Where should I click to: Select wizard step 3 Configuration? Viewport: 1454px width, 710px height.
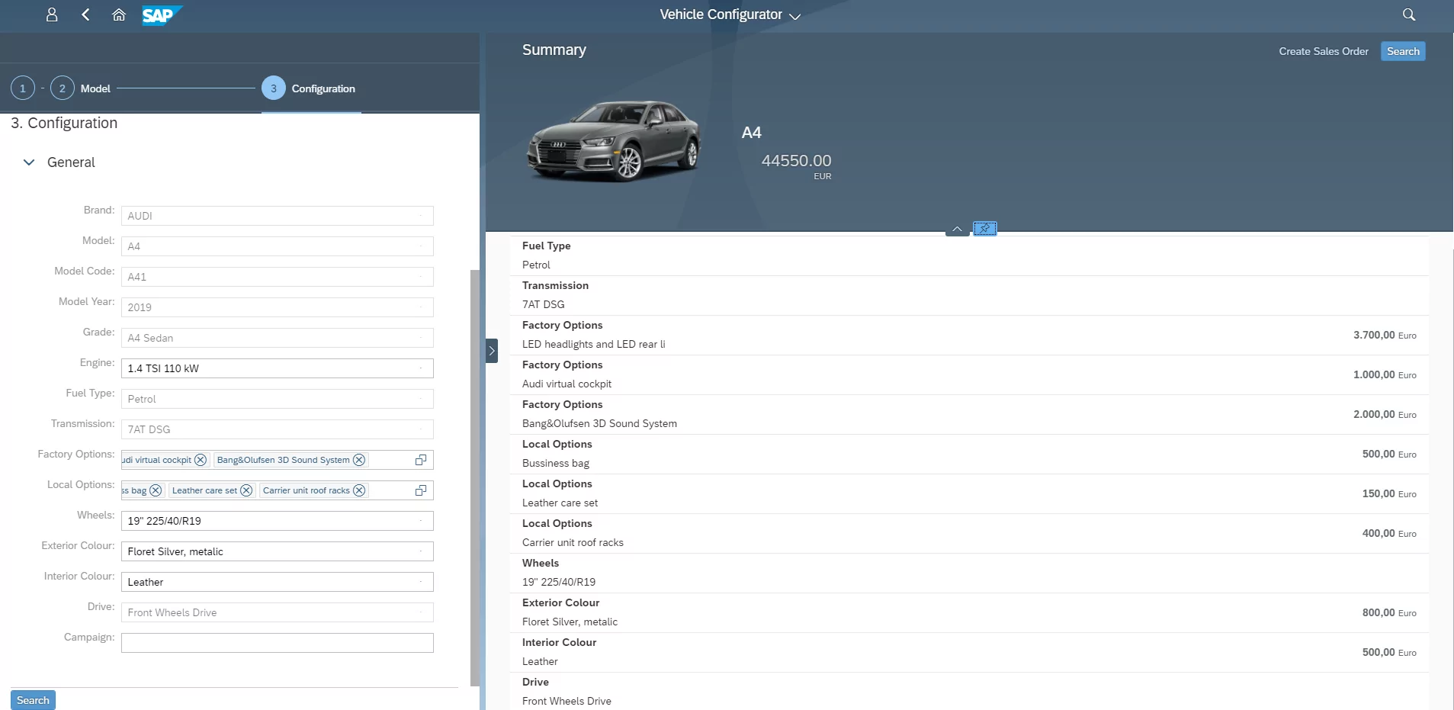[x=309, y=88]
